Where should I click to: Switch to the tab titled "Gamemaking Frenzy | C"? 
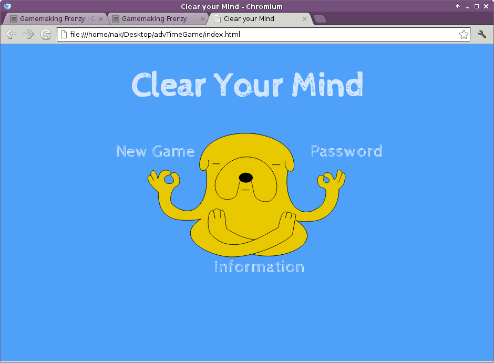tap(53, 19)
